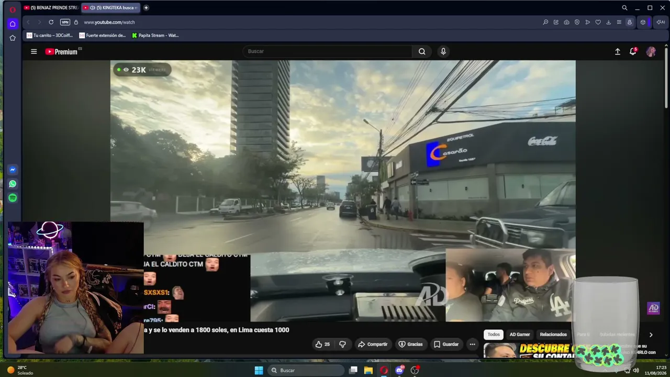Open the Windows Start menu
Screen dimensions: 670x377
tap(259, 370)
